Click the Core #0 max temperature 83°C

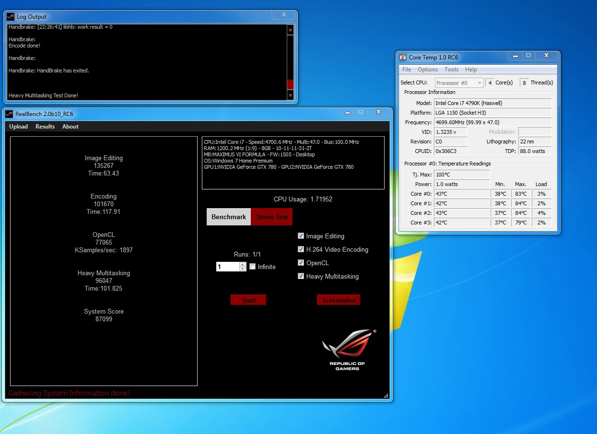click(x=520, y=194)
